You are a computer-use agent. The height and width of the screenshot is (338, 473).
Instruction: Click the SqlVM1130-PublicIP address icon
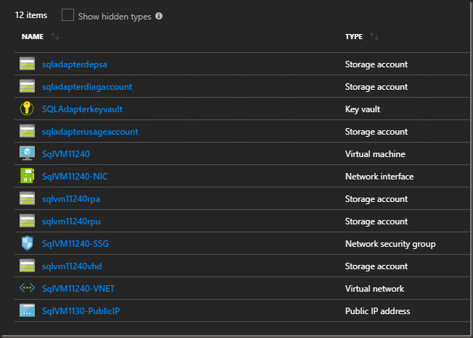(x=28, y=311)
